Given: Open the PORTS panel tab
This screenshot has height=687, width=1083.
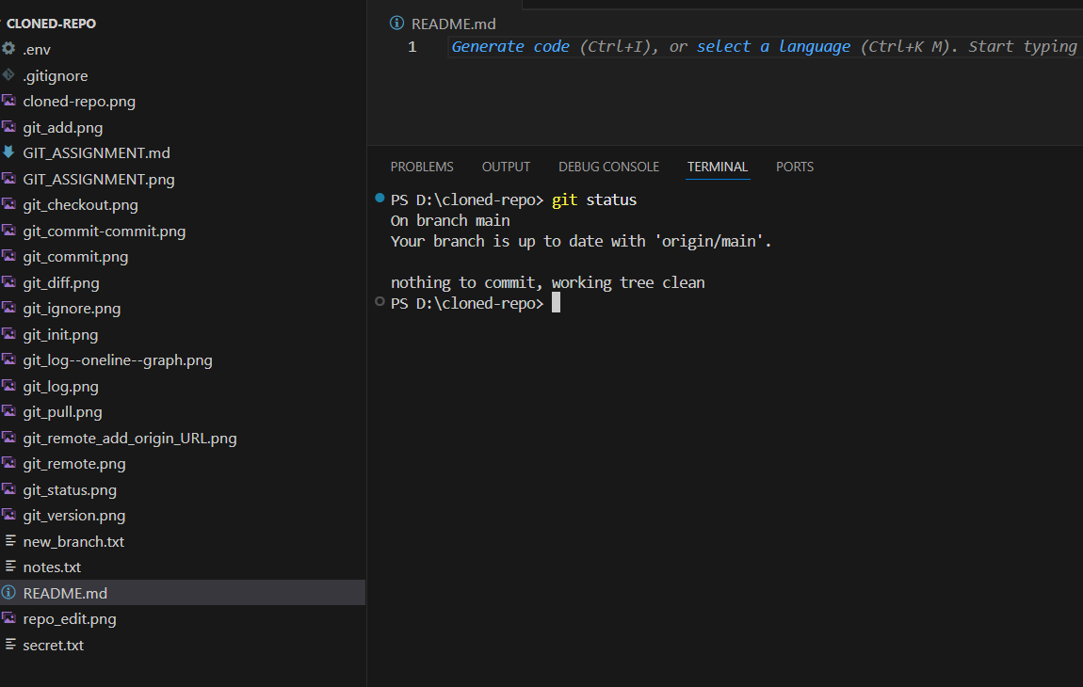Looking at the screenshot, I should 794,167.
